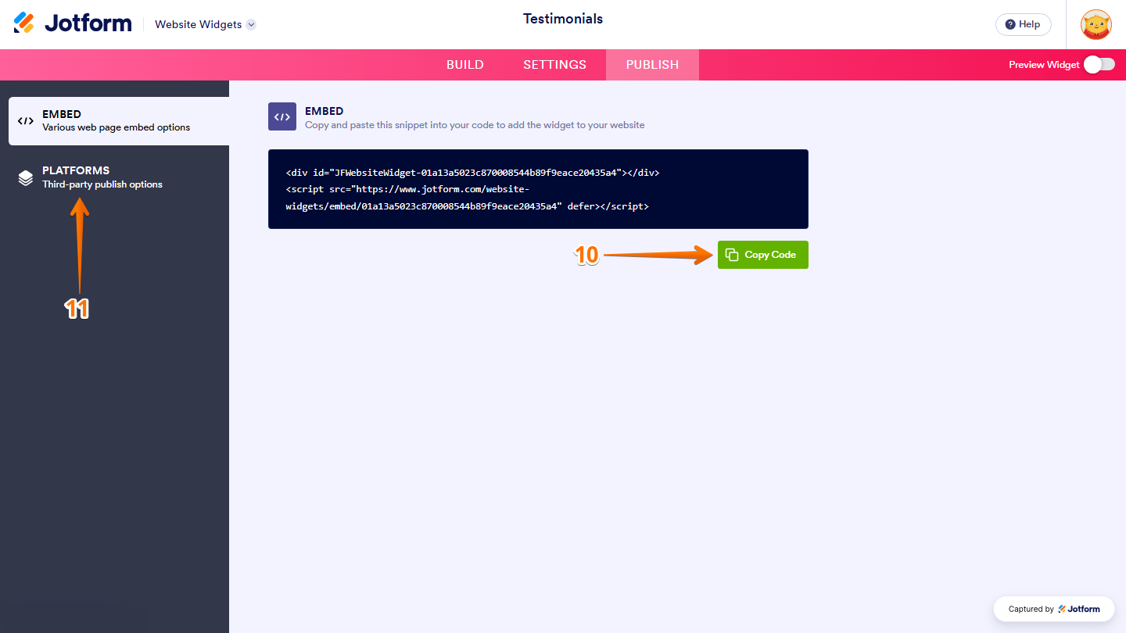Open the Website Widgets dropdown
This screenshot has height=633, width=1126.
(206, 24)
